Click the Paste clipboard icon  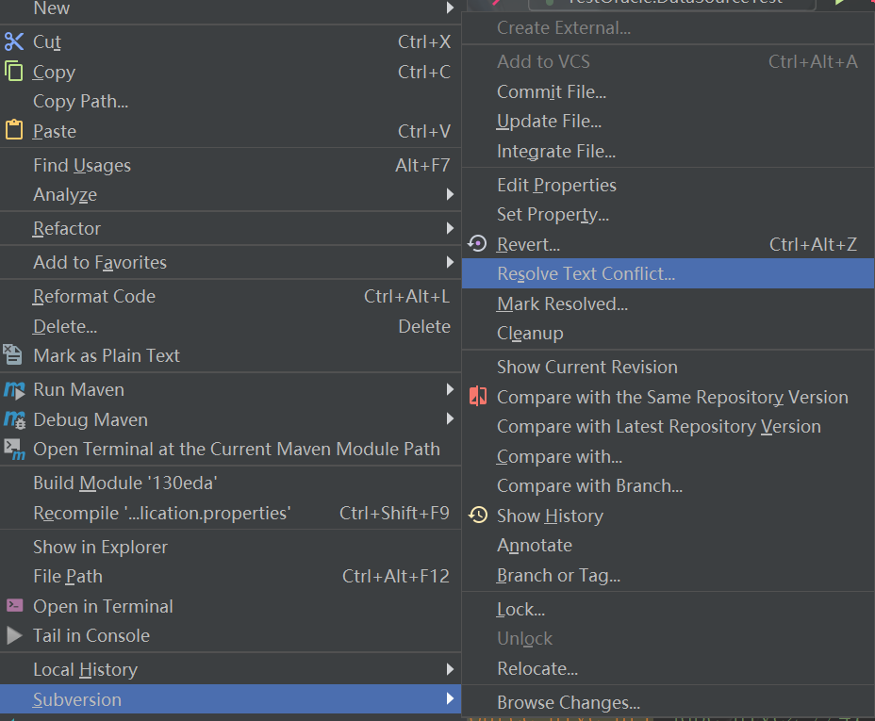coord(14,131)
